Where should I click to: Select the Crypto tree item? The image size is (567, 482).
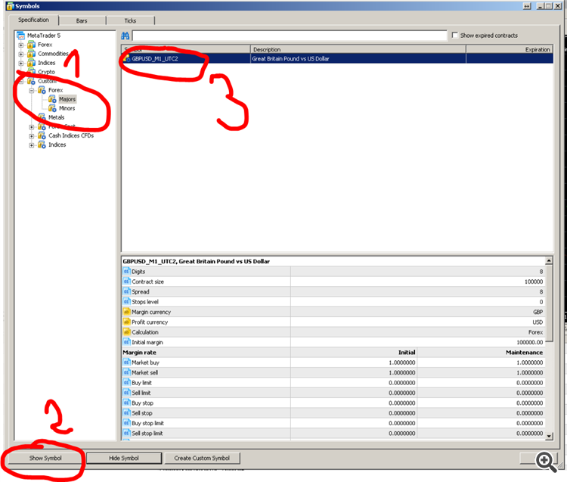click(x=46, y=72)
